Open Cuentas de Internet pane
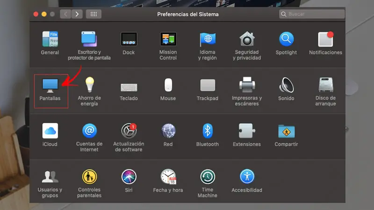This screenshot has height=210, width=374. 89,137
